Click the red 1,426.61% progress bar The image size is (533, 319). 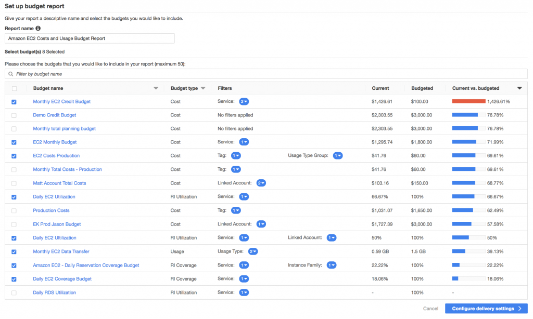[468, 102]
